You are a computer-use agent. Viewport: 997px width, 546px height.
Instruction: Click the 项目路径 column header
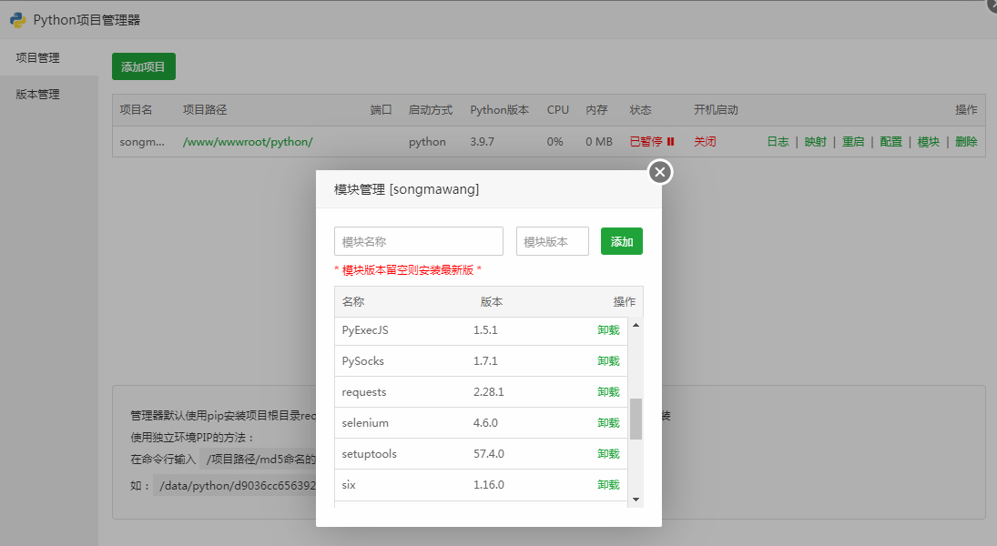coord(205,110)
